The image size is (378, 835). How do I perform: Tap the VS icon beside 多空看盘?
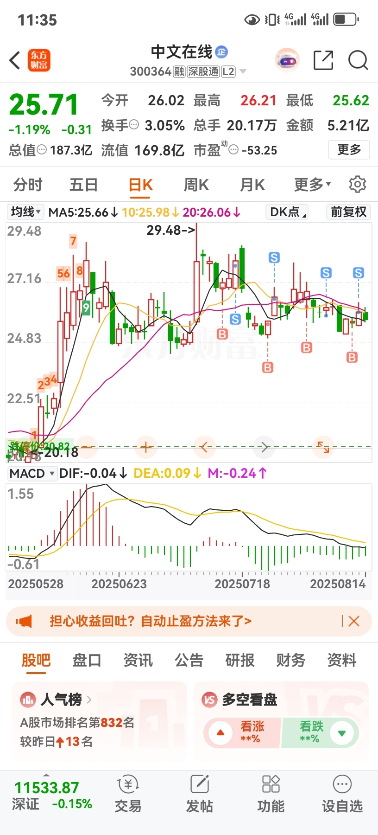pos(210,700)
